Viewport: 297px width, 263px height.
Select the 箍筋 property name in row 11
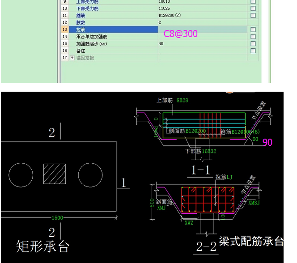[81, 16]
